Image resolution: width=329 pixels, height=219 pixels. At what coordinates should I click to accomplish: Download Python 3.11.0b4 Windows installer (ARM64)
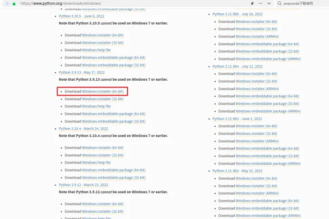pyautogui.click(x=257, y=89)
